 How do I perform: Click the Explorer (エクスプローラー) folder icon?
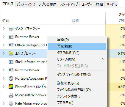(x=11, y=53)
